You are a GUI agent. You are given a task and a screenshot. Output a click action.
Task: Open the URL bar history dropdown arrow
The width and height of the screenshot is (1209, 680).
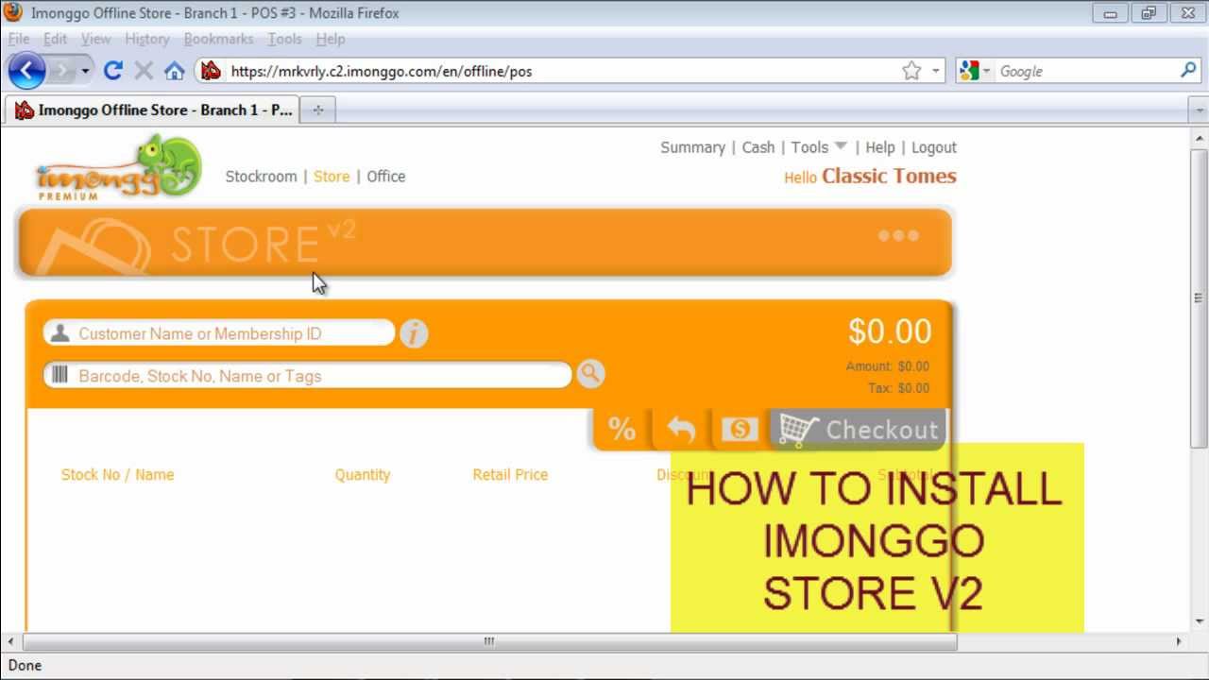(936, 71)
